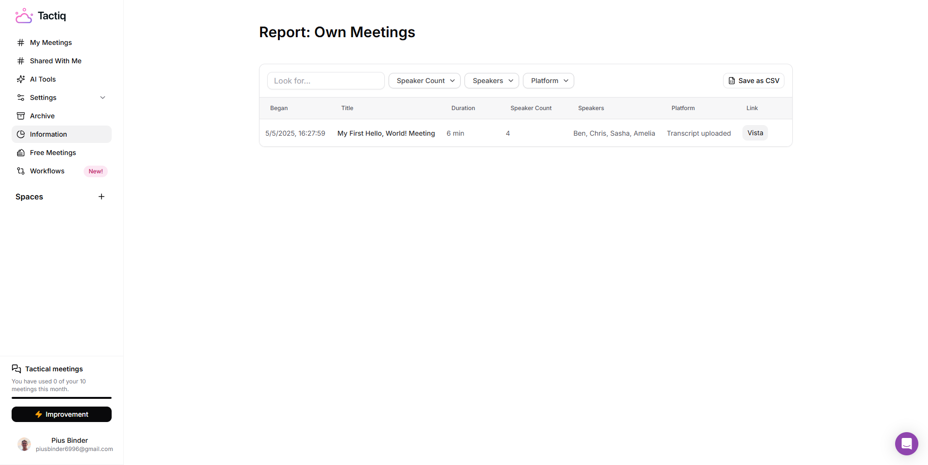This screenshot has width=928, height=465.
Task: Click the Save as CSV button
Action: click(754, 81)
